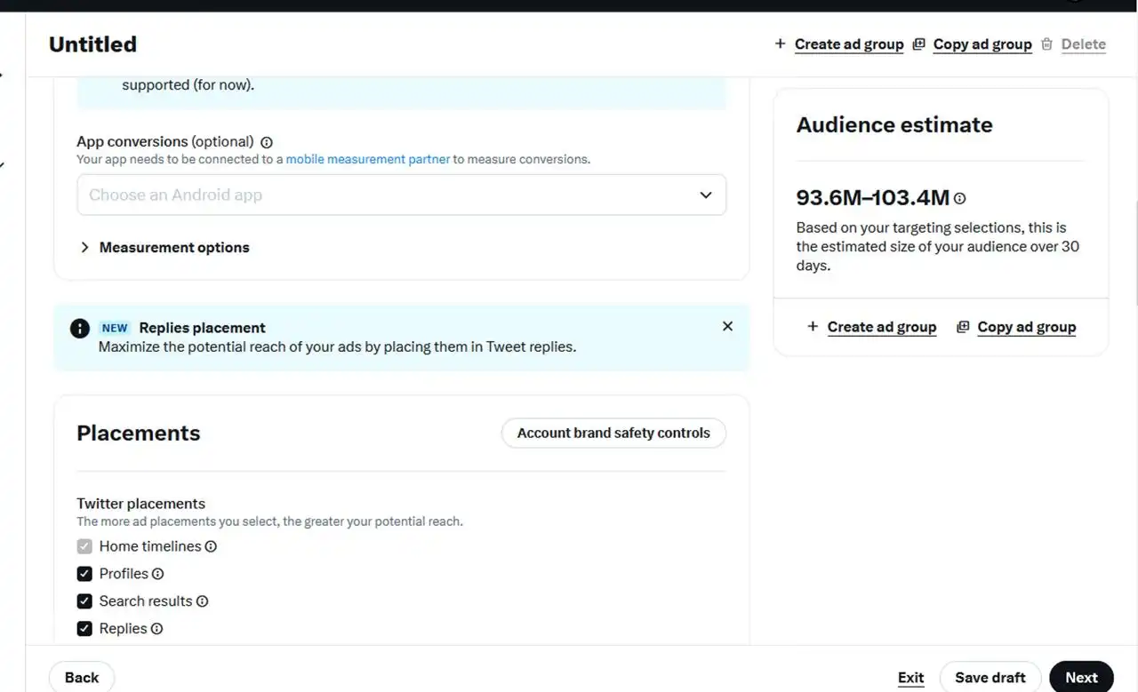Click the Delete link in header
This screenshot has height=692, width=1138.
1084,44
